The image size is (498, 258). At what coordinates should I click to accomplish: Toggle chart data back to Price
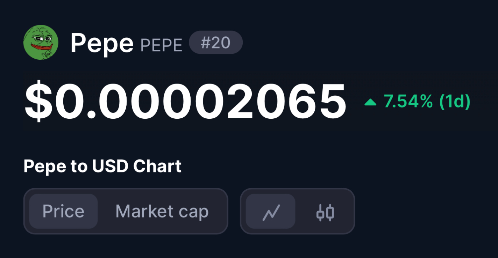[63, 211]
